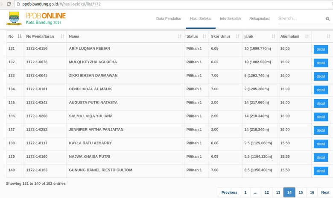This screenshot has width=333, height=198.
Task: Click name ZIKRI IKHSAN DARMAWAN
Action: [x=93, y=76]
